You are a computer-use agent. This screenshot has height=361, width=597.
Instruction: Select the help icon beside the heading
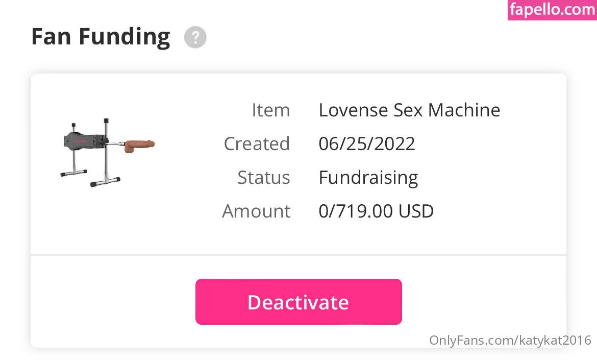[x=195, y=37]
